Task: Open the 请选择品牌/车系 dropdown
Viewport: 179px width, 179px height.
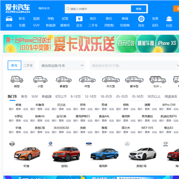Action: tap(62, 65)
